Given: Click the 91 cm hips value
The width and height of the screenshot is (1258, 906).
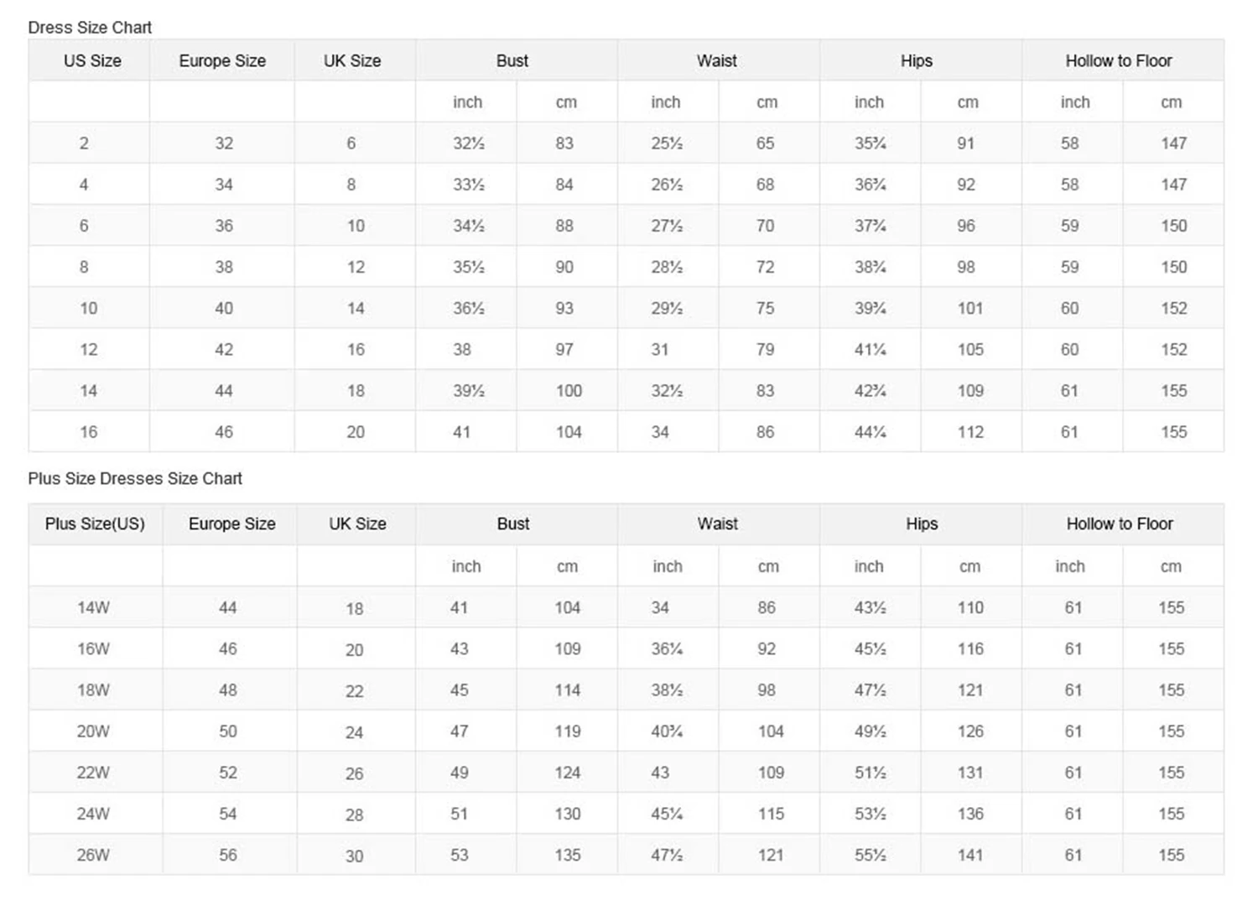Looking at the screenshot, I should coord(966,143).
